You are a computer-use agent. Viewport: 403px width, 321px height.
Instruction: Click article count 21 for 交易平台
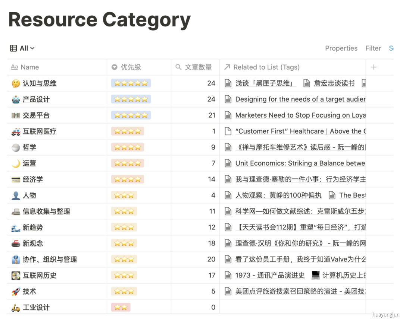point(212,115)
